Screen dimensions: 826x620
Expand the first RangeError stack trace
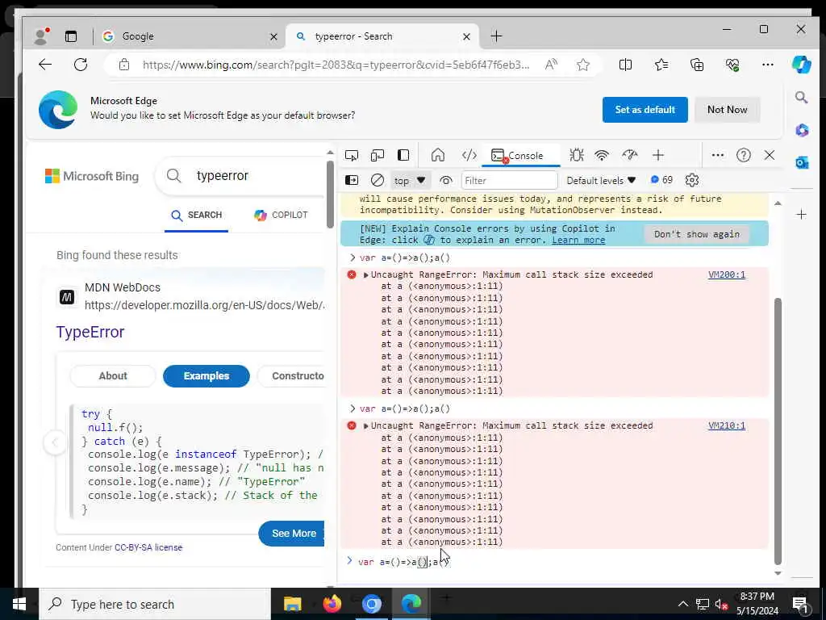coord(365,274)
